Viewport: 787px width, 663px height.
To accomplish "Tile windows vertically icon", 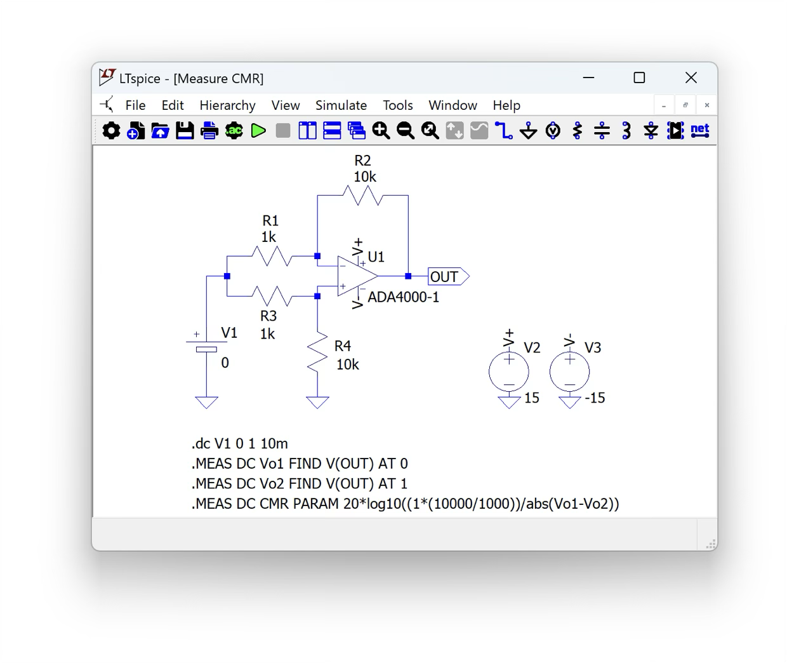I will click(308, 131).
